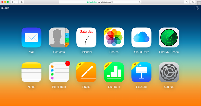Viewport: 201px width, 106px height.
Task: Click the Safari forward arrow button
Action: [x=16, y=2]
